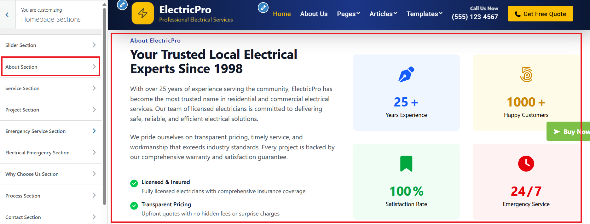590x224 pixels.
Task: Click the green Buy Now button
Action: 568,131
